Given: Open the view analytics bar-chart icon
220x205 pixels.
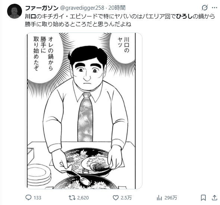Looking at the screenshot, I should tap(159, 198).
